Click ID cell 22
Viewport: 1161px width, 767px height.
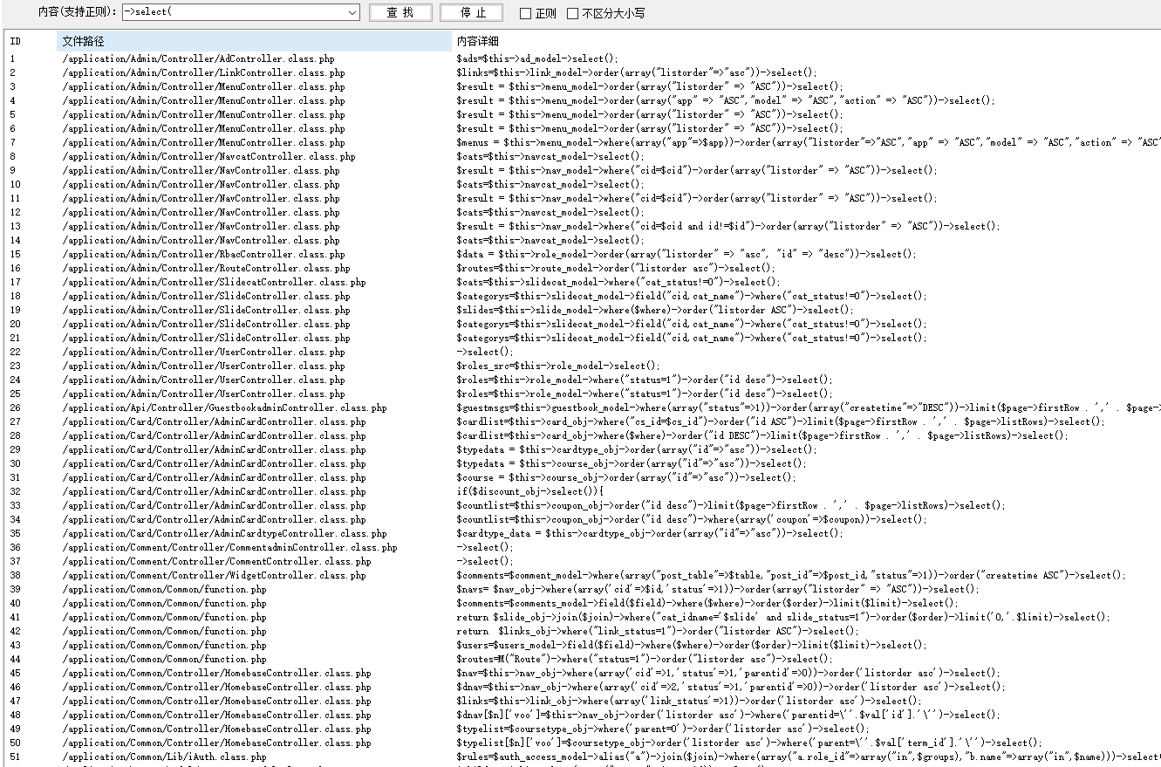(x=16, y=352)
